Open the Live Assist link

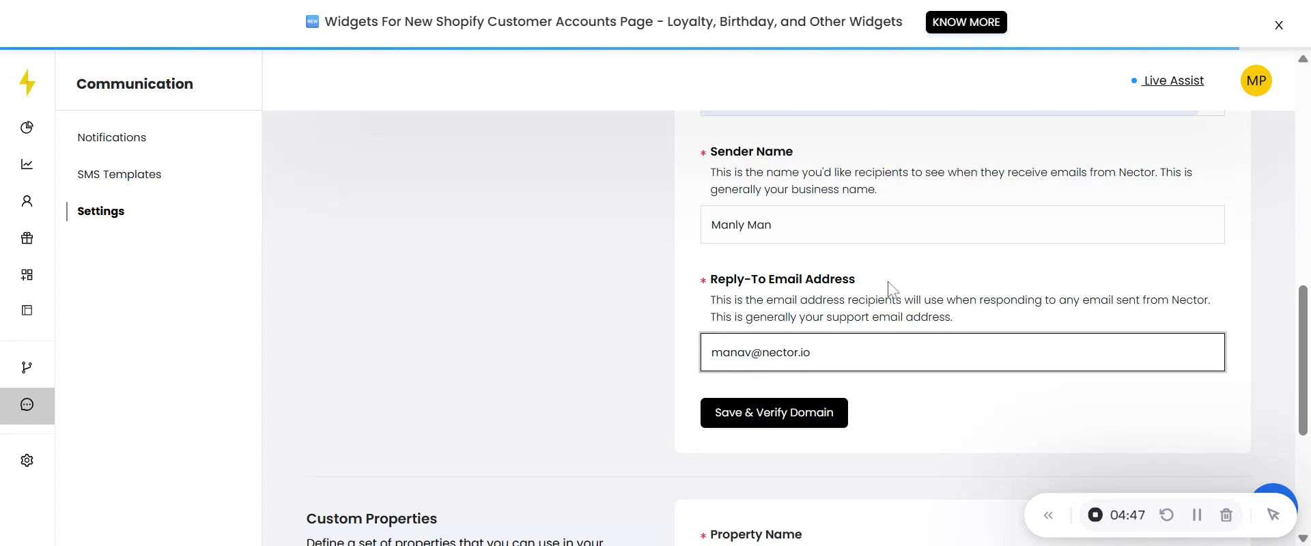pyautogui.click(x=1173, y=81)
